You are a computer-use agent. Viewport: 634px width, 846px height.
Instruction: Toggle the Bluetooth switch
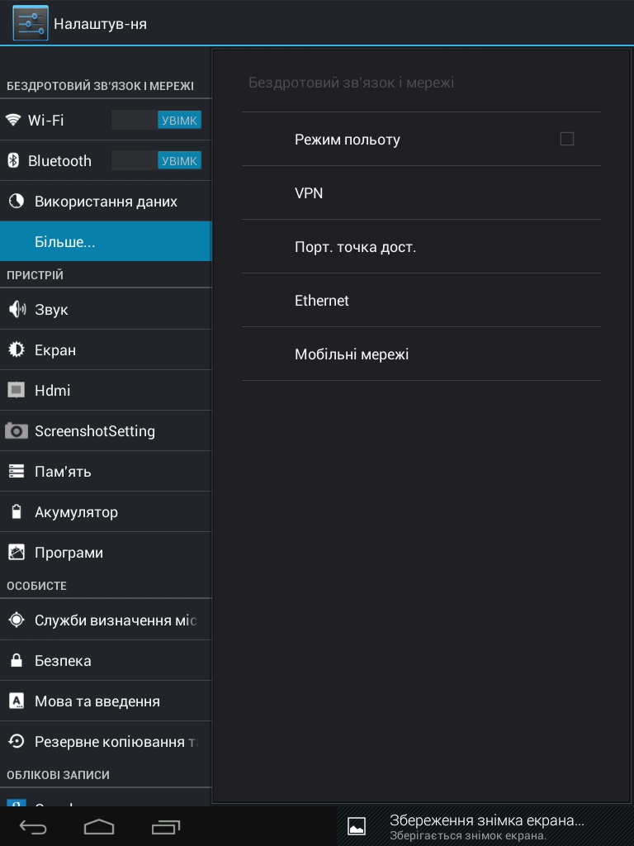[x=157, y=160]
